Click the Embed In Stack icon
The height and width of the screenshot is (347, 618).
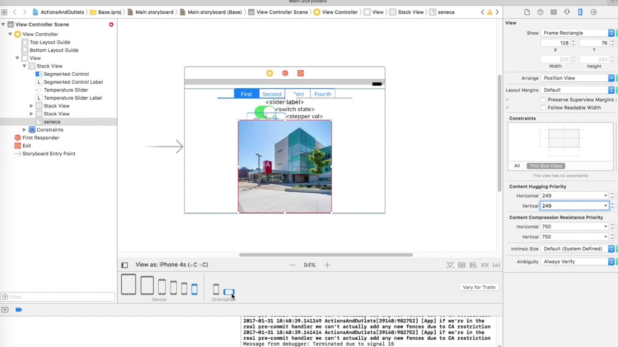pos(462,265)
